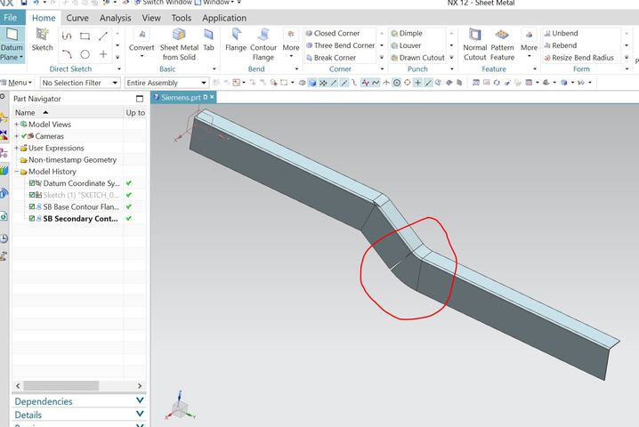The image size is (639, 427).
Task: Open the No Selection Filter dropdown
Action: pyautogui.click(x=80, y=83)
